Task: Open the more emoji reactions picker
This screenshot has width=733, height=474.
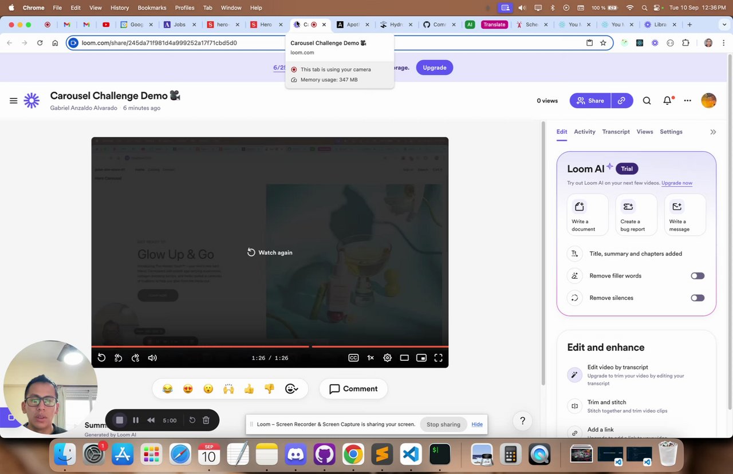Action: 291,389
